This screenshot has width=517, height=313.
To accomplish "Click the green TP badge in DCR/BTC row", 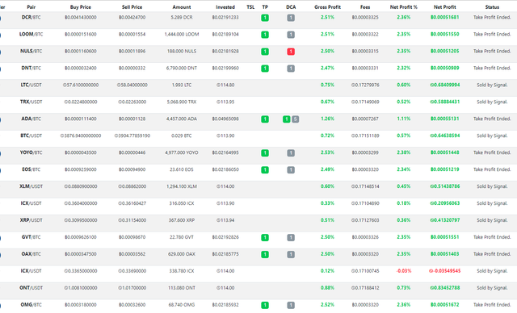I will pyautogui.click(x=265, y=18).
